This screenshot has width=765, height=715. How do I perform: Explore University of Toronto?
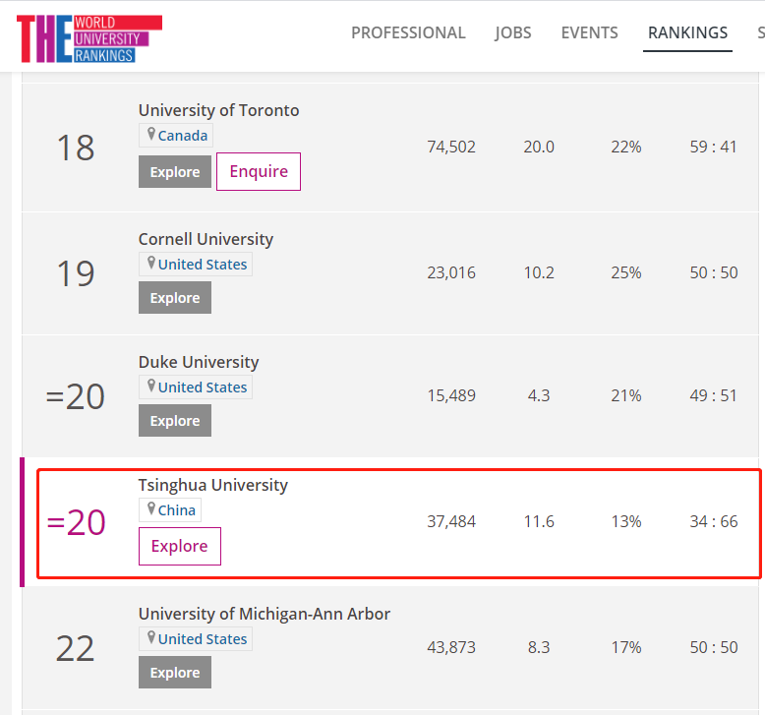point(175,172)
